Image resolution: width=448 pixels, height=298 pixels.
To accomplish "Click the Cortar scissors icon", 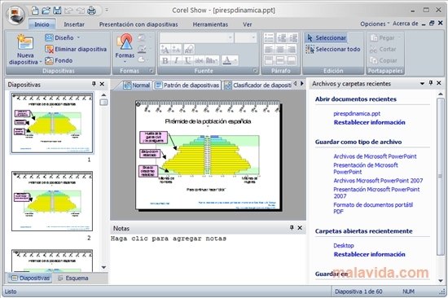I will (373, 50).
